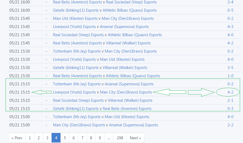Open Tottenham (Mr.Jey) v Arsenal (Supernova) match
Viewport: 243px width, 143px height.
pyautogui.click(x=103, y=84)
